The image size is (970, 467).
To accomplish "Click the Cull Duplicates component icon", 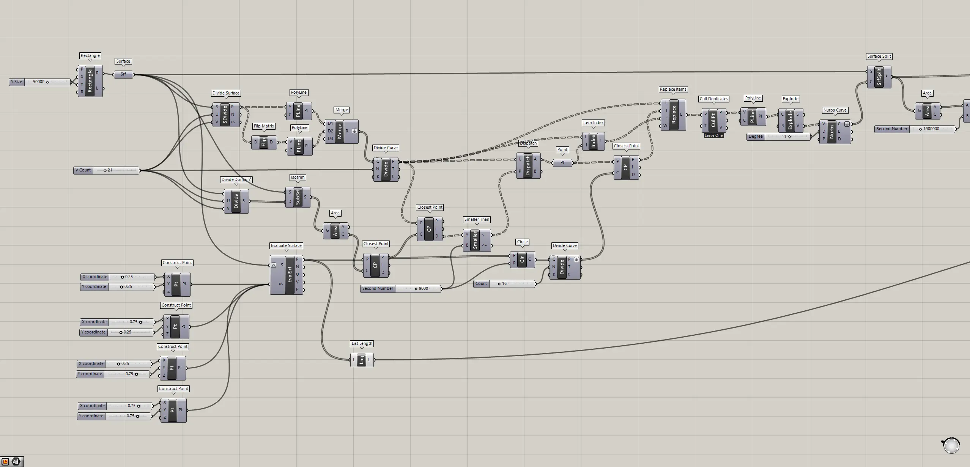I will pos(713,120).
